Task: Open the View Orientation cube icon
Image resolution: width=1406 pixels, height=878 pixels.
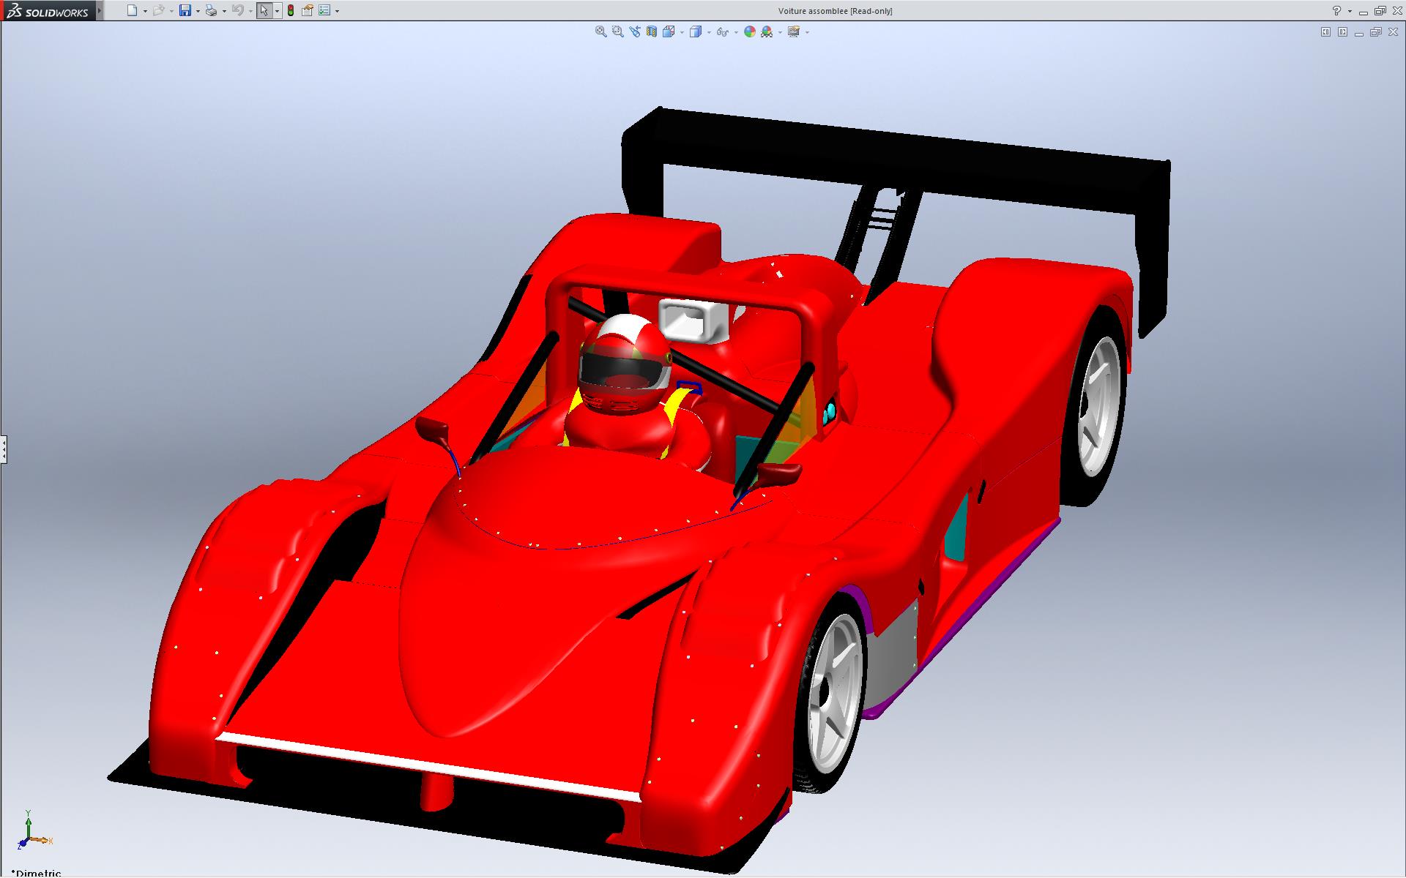Action: 669,31
